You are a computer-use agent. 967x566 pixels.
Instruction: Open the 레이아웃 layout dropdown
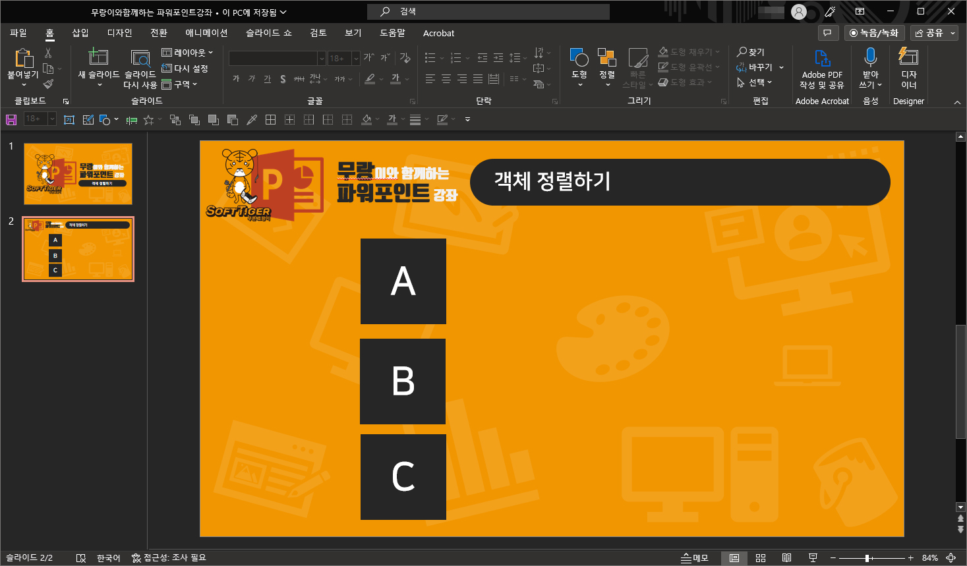click(187, 53)
